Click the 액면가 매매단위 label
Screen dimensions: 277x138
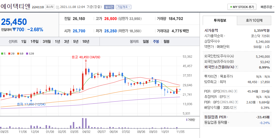tap(216, 47)
